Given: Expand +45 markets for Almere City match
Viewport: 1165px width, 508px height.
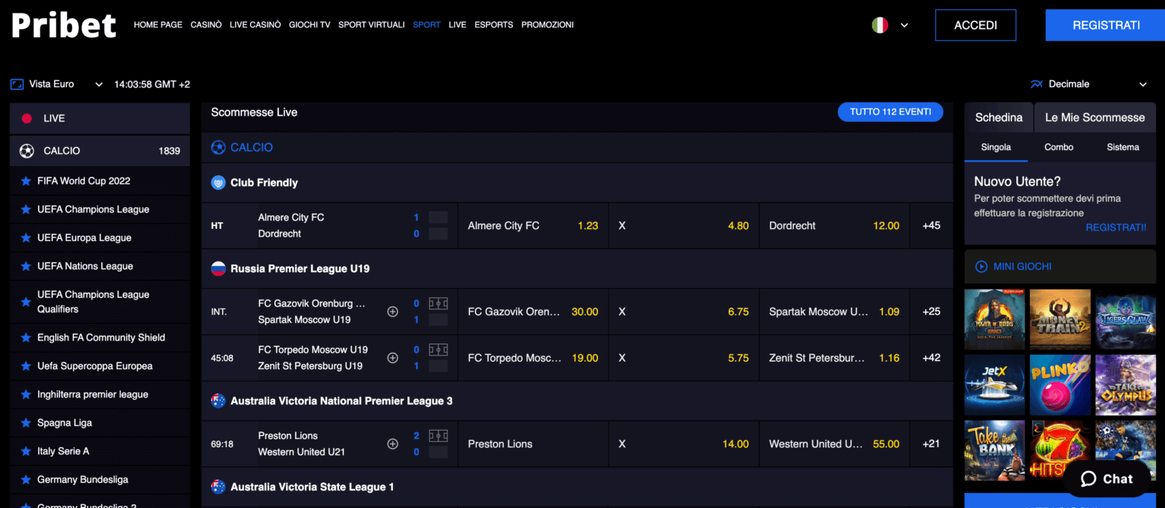Looking at the screenshot, I should click(x=931, y=226).
